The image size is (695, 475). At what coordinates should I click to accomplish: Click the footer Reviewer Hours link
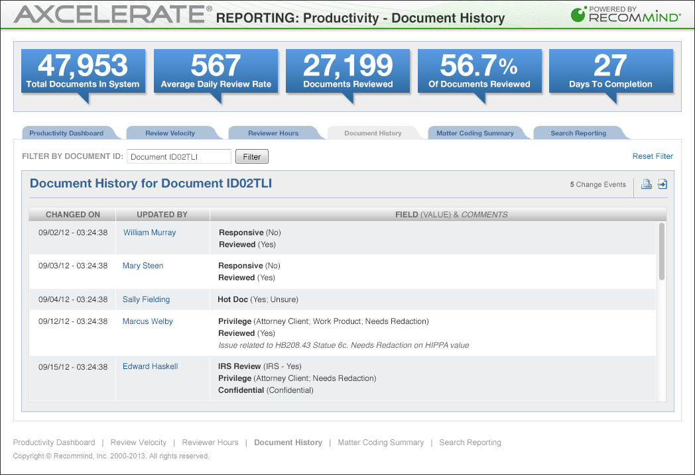click(210, 443)
